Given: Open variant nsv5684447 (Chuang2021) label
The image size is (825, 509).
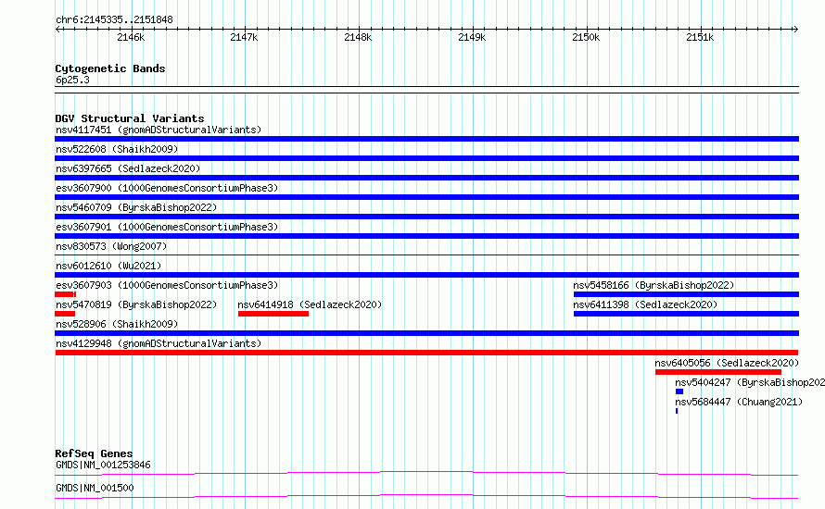Looking at the screenshot, I should (739, 402).
